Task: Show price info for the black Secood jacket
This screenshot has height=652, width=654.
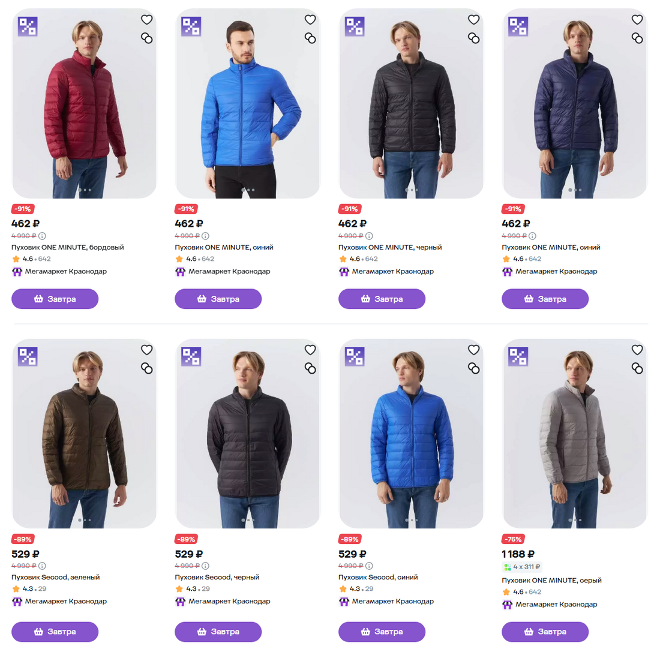Action: tap(206, 566)
